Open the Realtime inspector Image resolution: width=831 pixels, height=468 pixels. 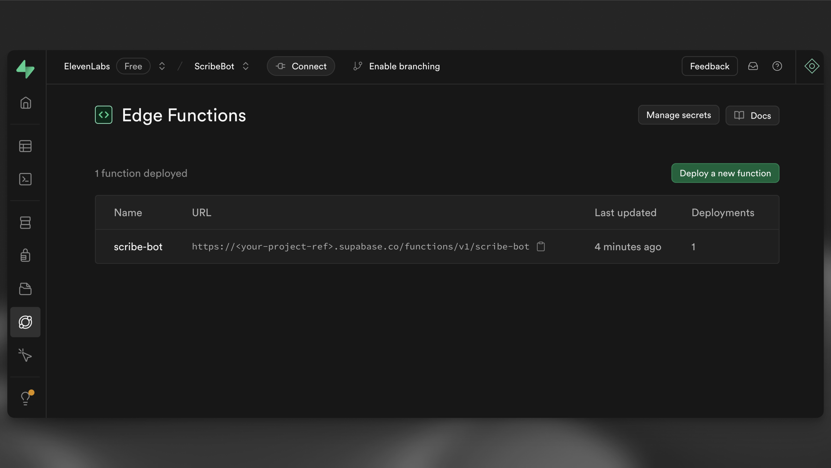pyautogui.click(x=25, y=355)
